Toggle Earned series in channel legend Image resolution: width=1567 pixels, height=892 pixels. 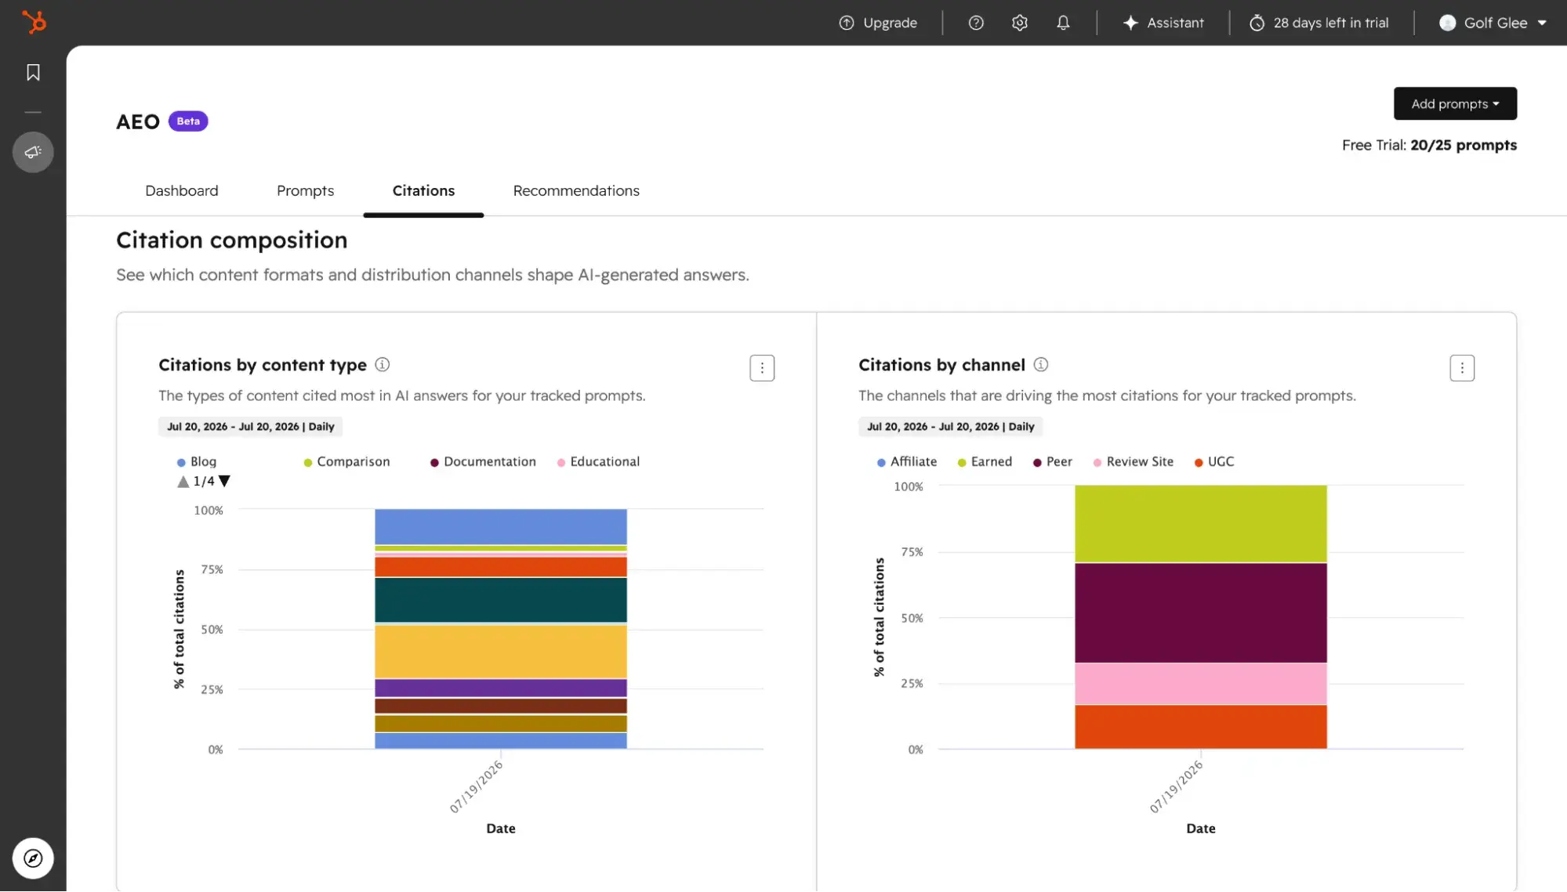click(985, 462)
